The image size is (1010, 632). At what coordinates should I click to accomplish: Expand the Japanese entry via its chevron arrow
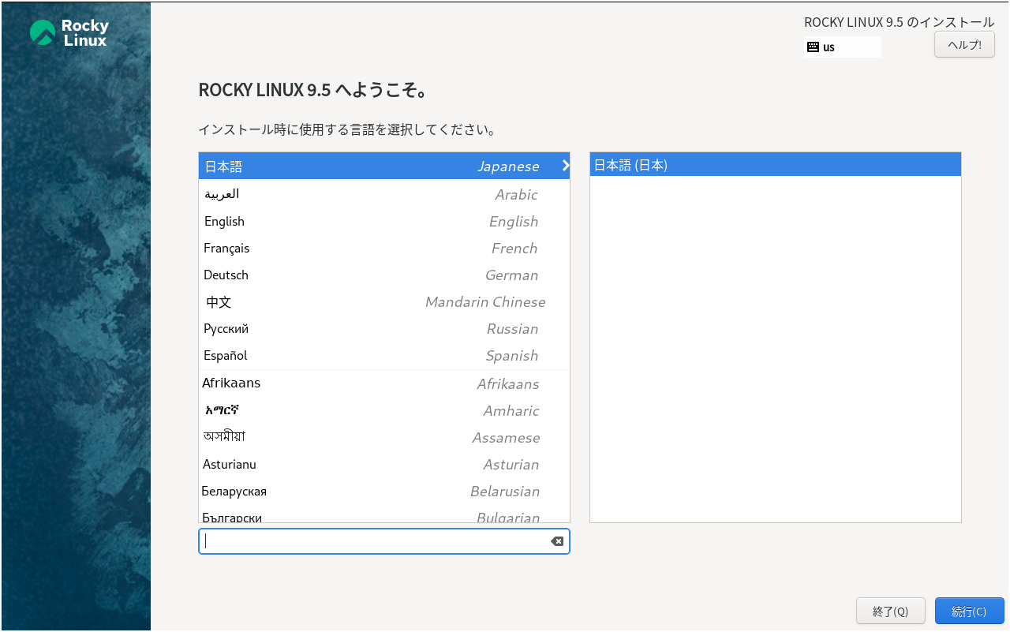coord(565,166)
